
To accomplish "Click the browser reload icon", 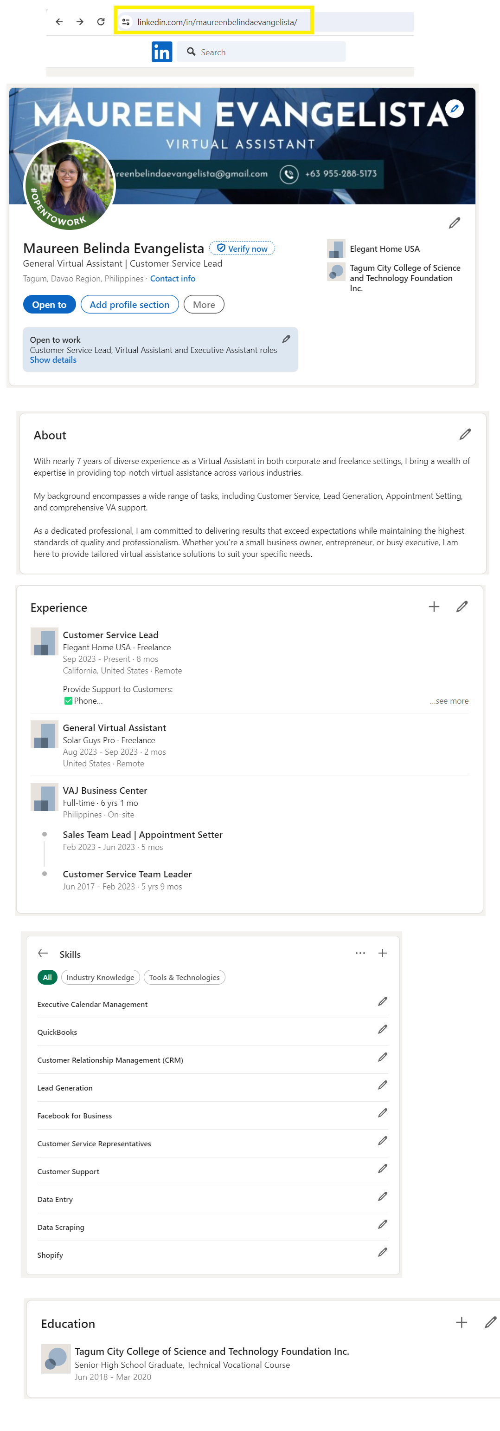I will (x=101, y=22).
